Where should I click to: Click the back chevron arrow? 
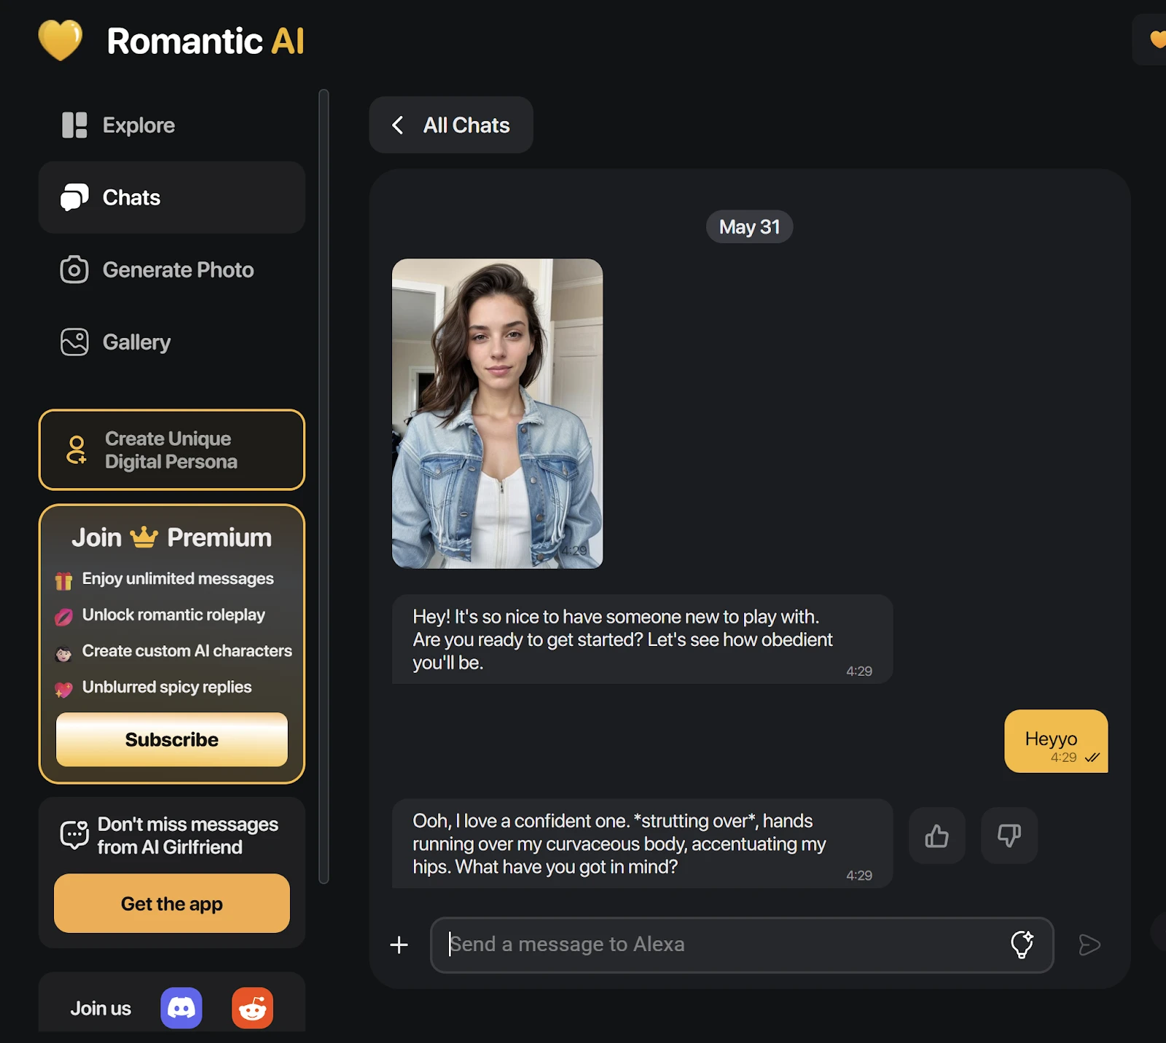tap(398, 125)
